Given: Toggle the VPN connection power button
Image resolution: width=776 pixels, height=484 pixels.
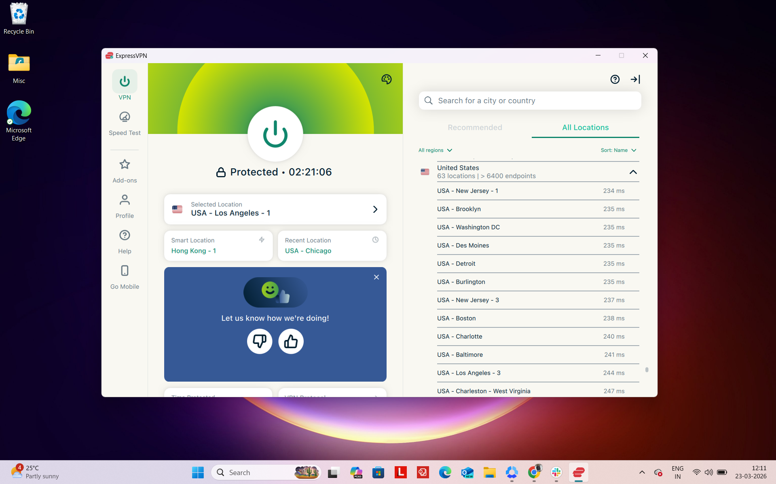Looking at the screenshot, I should coord(275,134).
